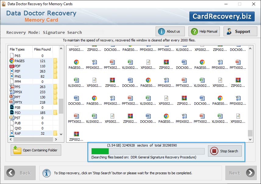Viewport: 261px width, 184px height.
Task: Click file types list scroll up arrow
Action: (x=61, y=49)
